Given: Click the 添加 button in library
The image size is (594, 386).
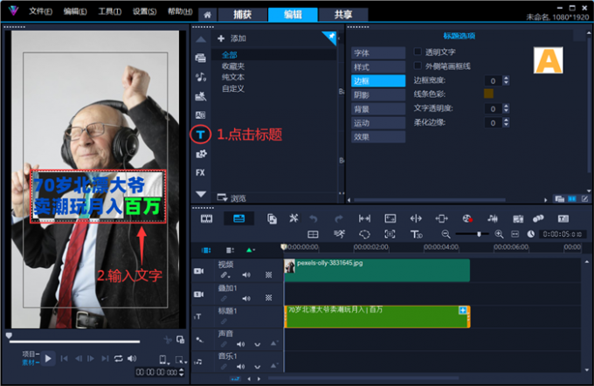Looking at the screenshot, I should (x=231, y=38).
